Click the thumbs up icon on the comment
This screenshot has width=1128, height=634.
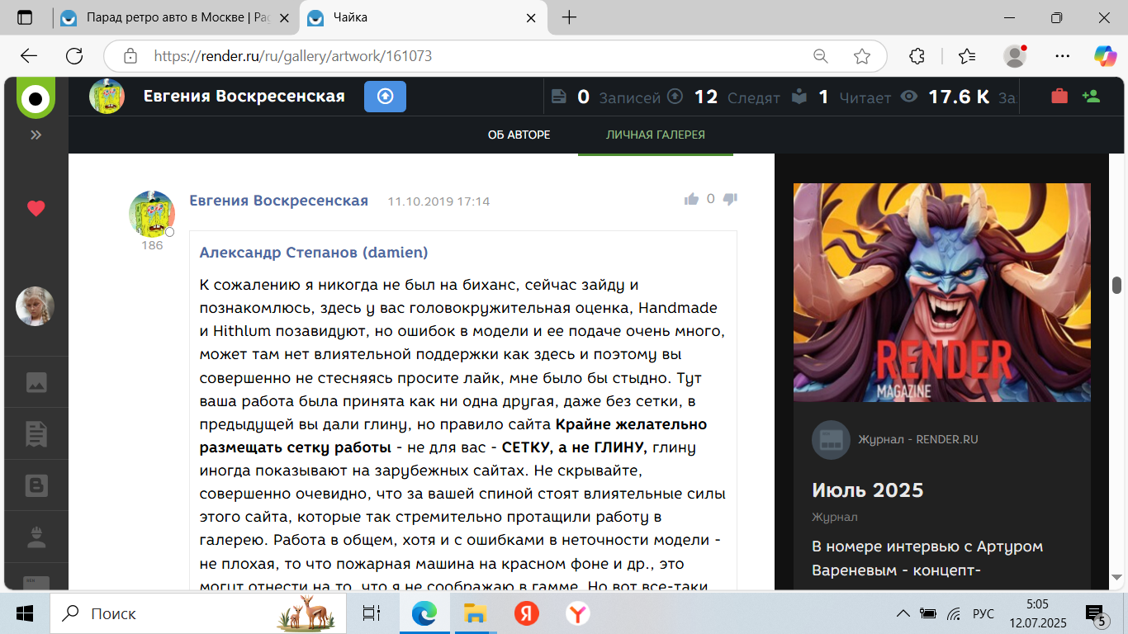point(691,199)
